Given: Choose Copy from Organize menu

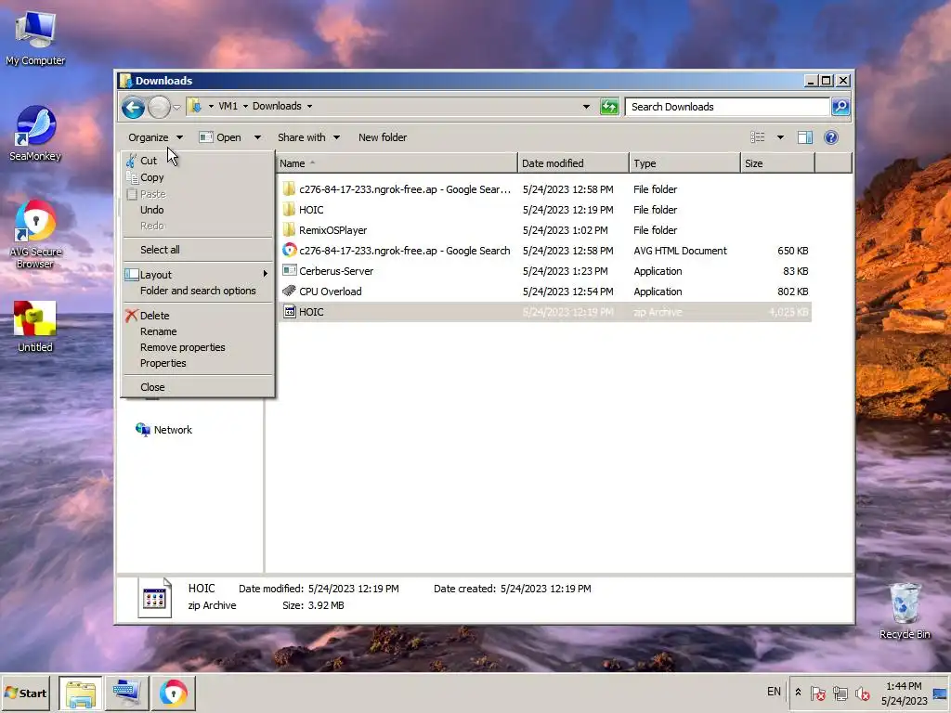Looking at the screenshot, I should point(198,177).
